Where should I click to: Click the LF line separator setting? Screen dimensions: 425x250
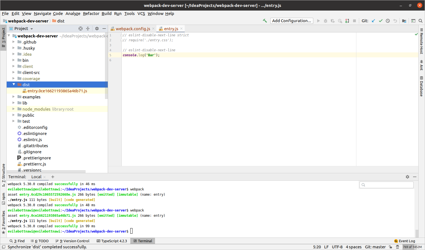click(326, 247)
